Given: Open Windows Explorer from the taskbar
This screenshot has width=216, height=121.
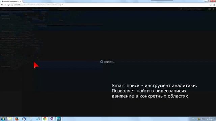Looking at the screenshot, I should [10, 119].
